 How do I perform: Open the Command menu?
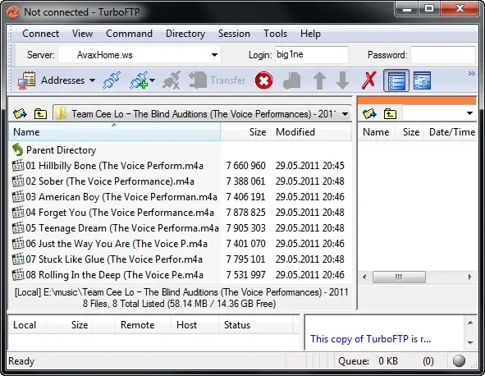129,34
